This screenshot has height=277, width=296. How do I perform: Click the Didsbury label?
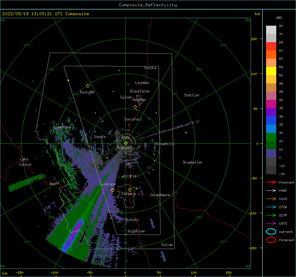[x=124, y=148]
